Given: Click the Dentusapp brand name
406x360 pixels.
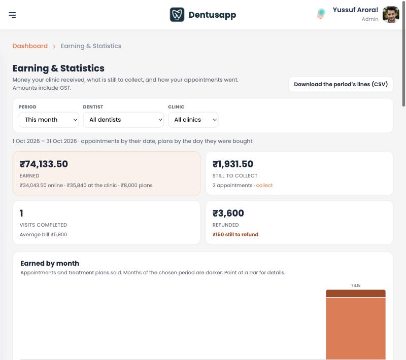Looking at the screenshot, I should [x=212, y=15].
